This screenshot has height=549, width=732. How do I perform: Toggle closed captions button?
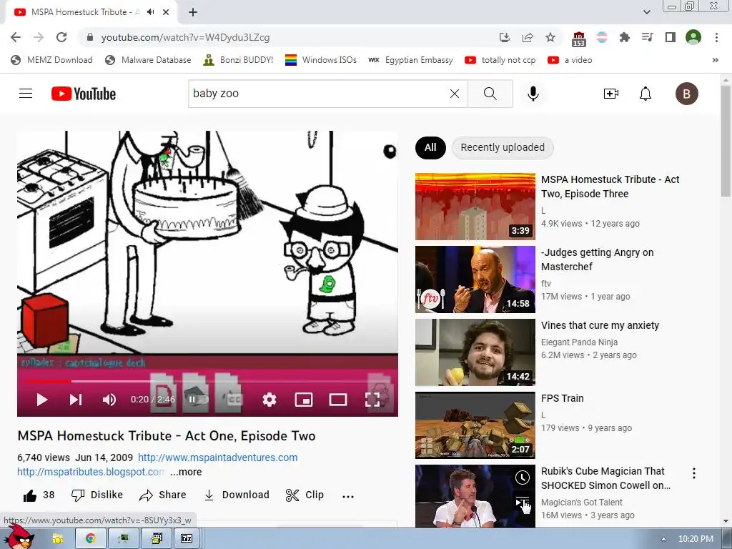(x=234, y=400)
